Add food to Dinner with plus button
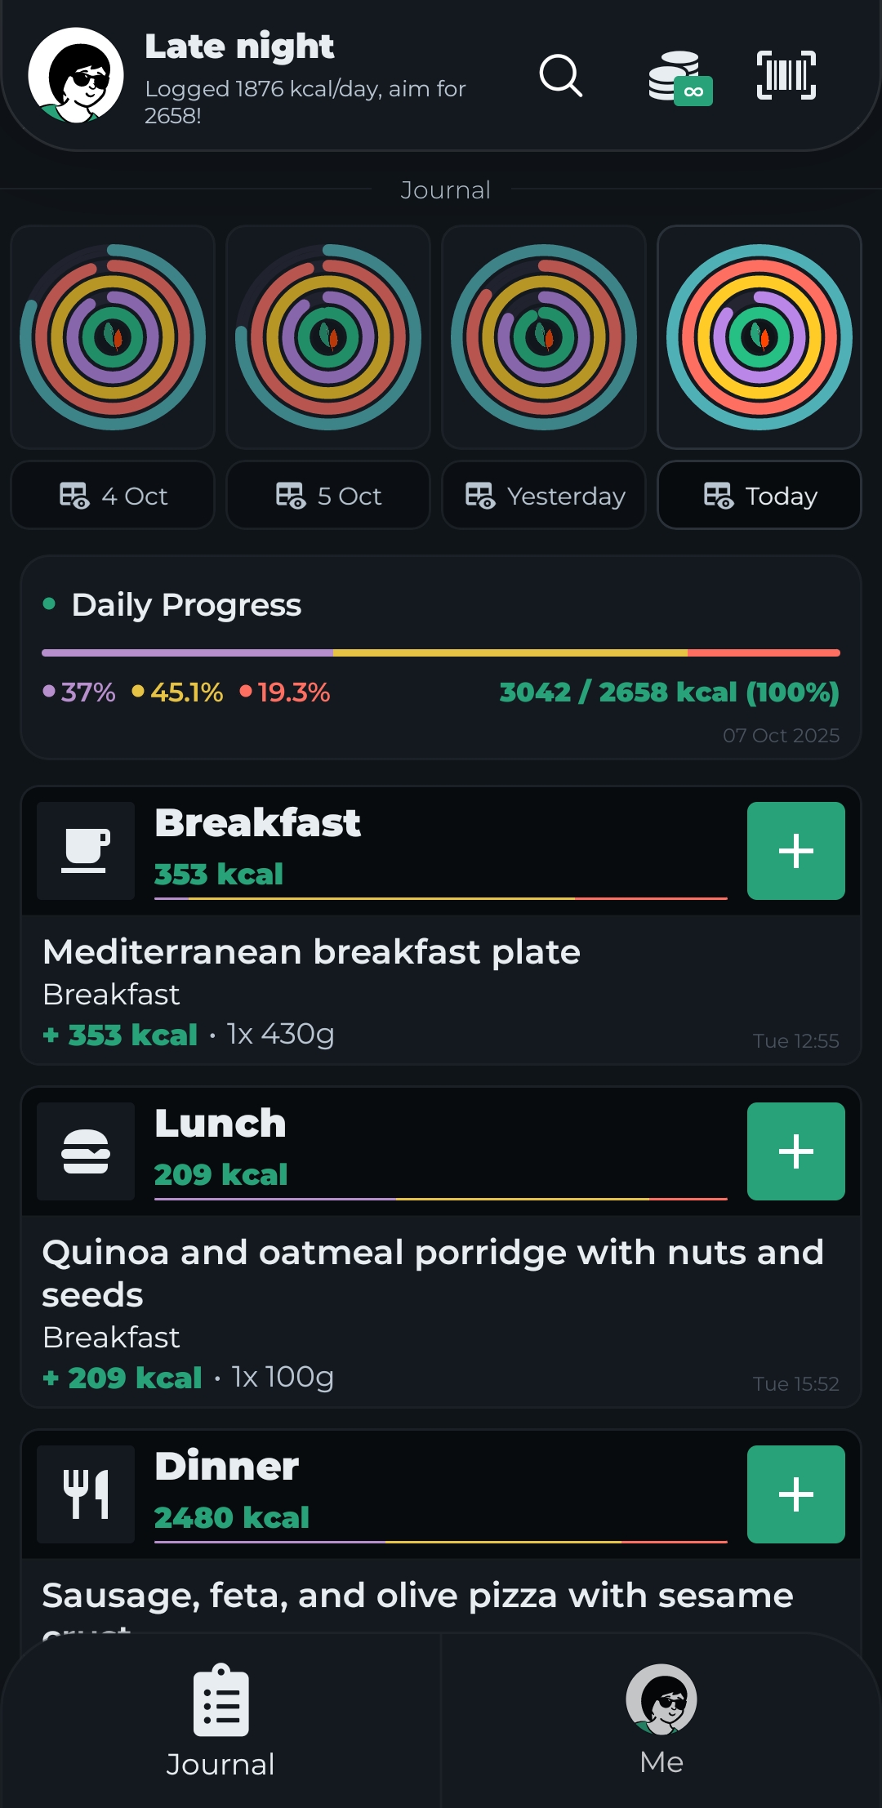The width and height of the screenshot is (882, 1808). coord(795,1494)
